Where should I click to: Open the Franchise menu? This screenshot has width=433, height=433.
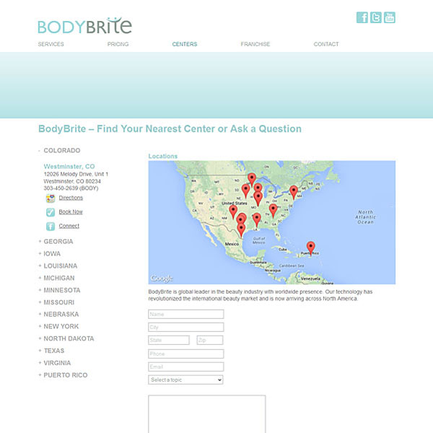(255, 44)
